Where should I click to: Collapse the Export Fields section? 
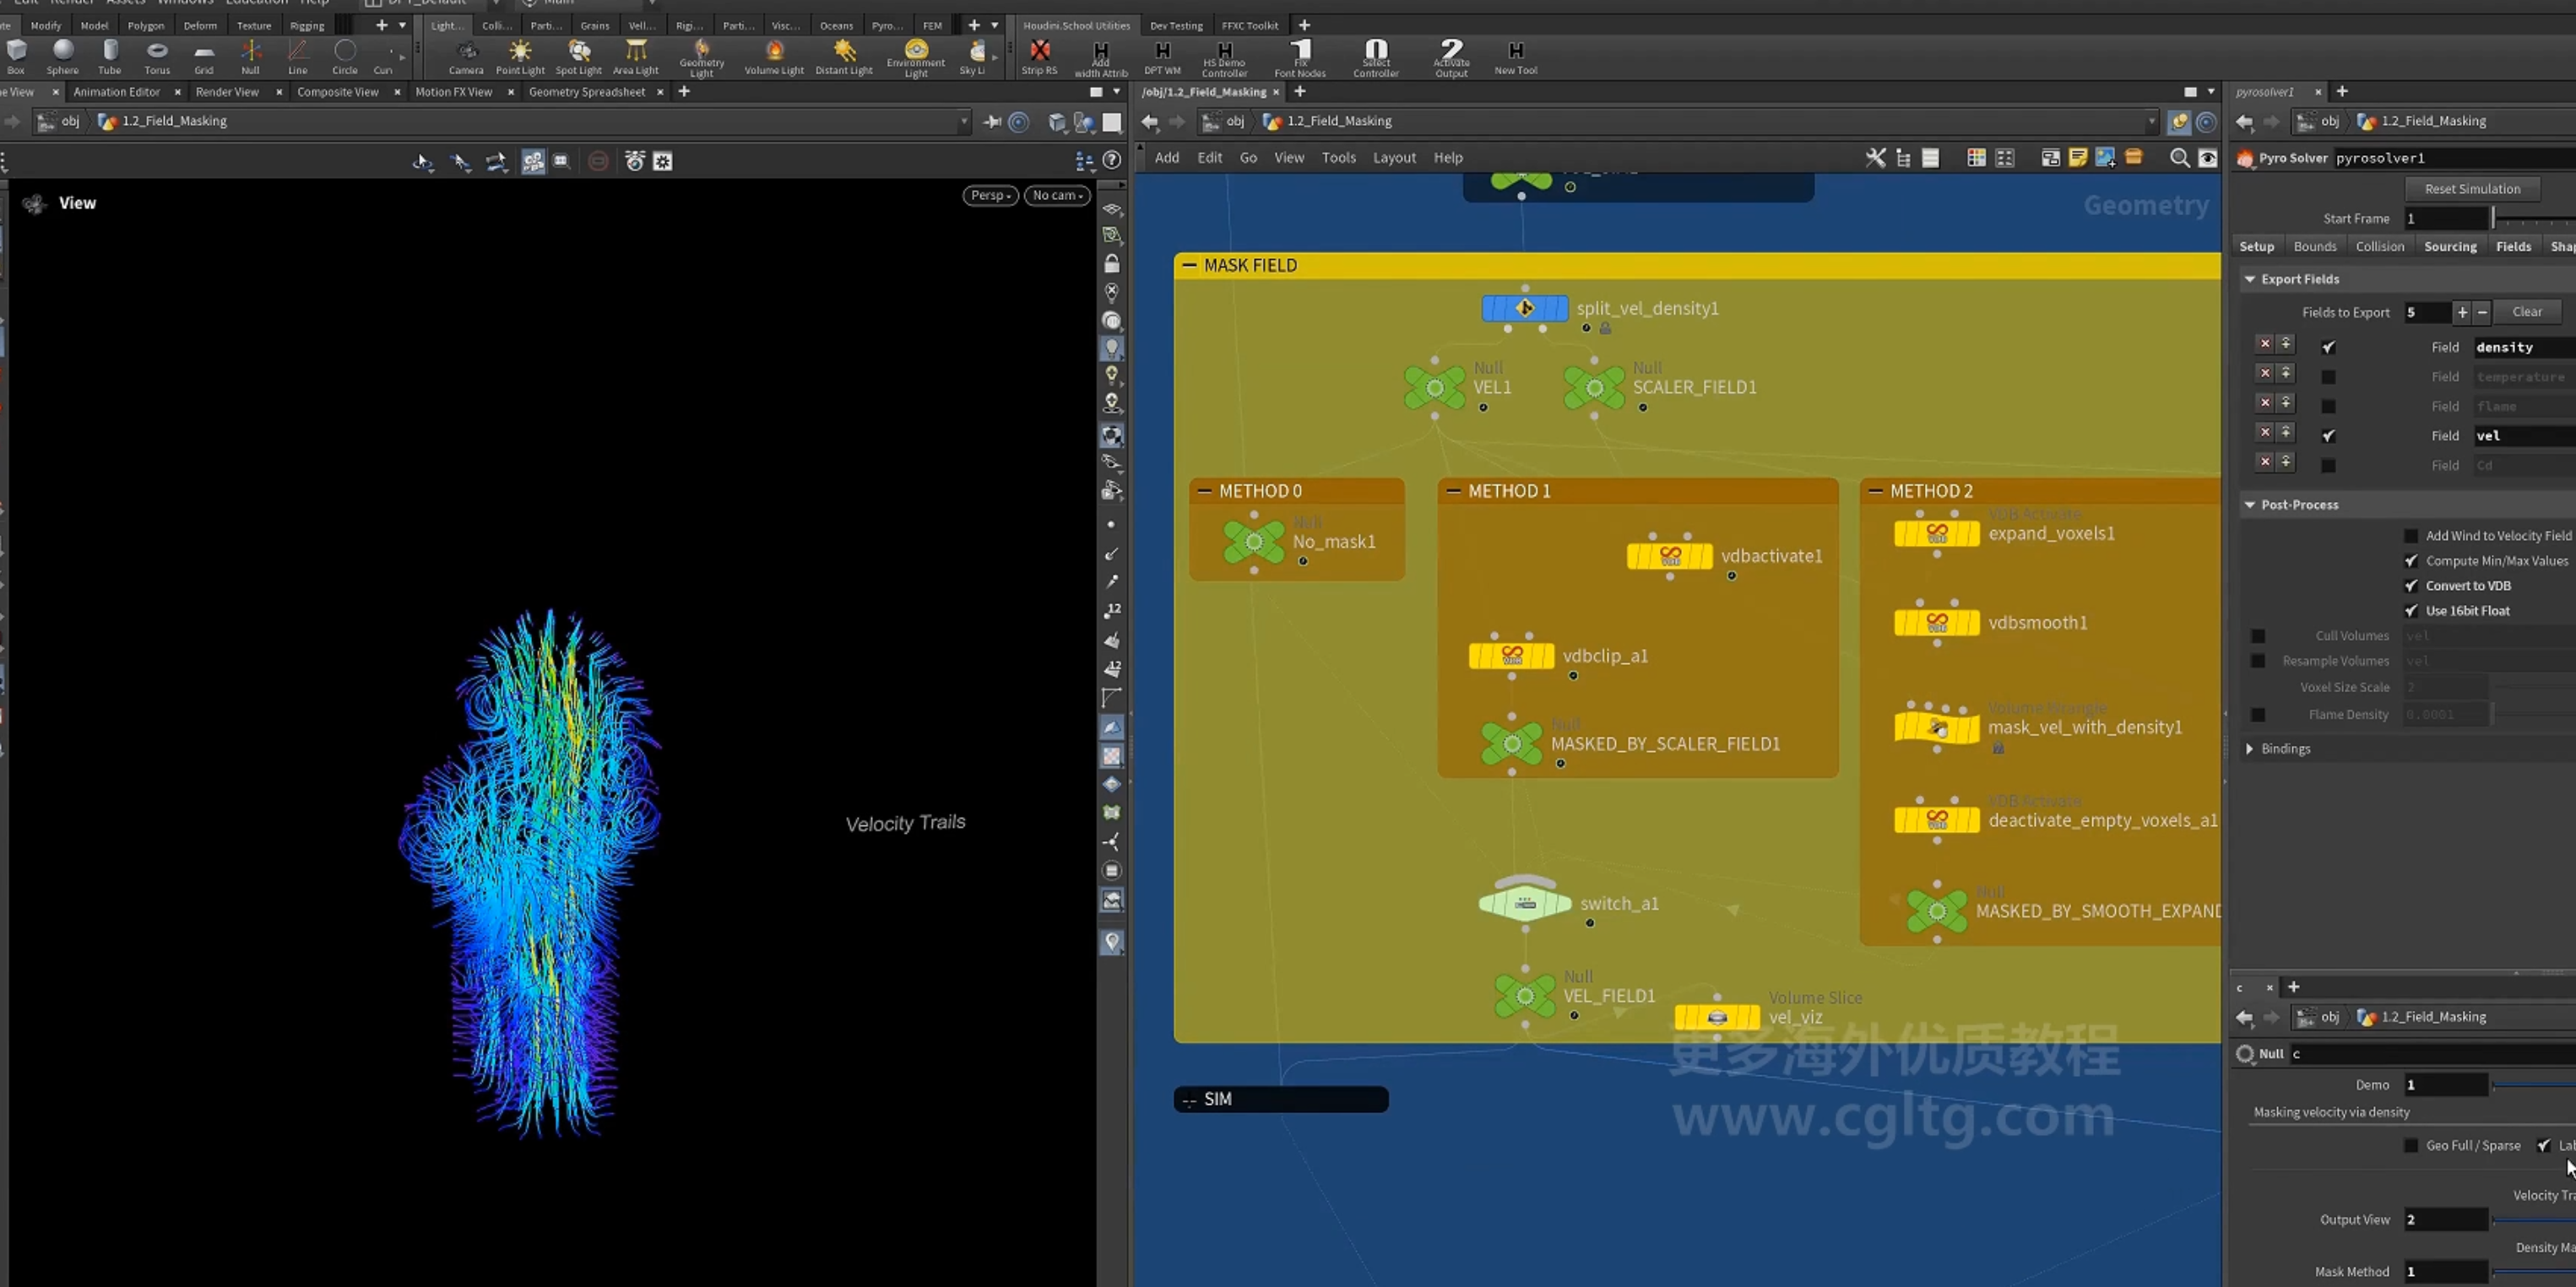click(x=2250, y=278)
